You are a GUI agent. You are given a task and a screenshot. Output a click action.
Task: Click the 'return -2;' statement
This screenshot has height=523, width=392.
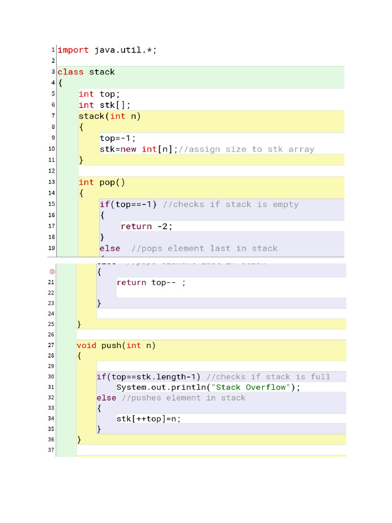coord(150,226)
